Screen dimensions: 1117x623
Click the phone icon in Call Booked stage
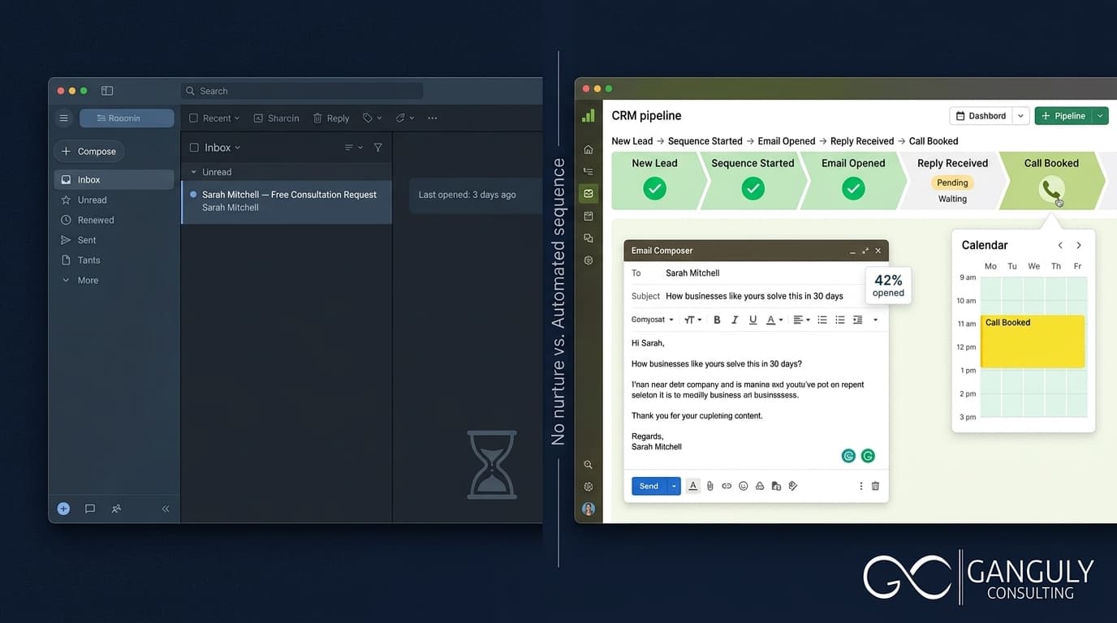click(1051, 190)
